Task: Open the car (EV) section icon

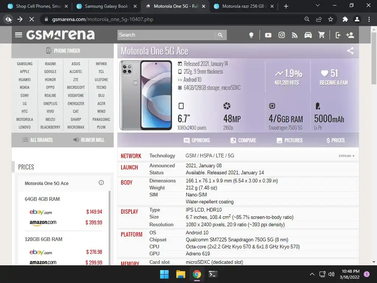Action: 308,35
